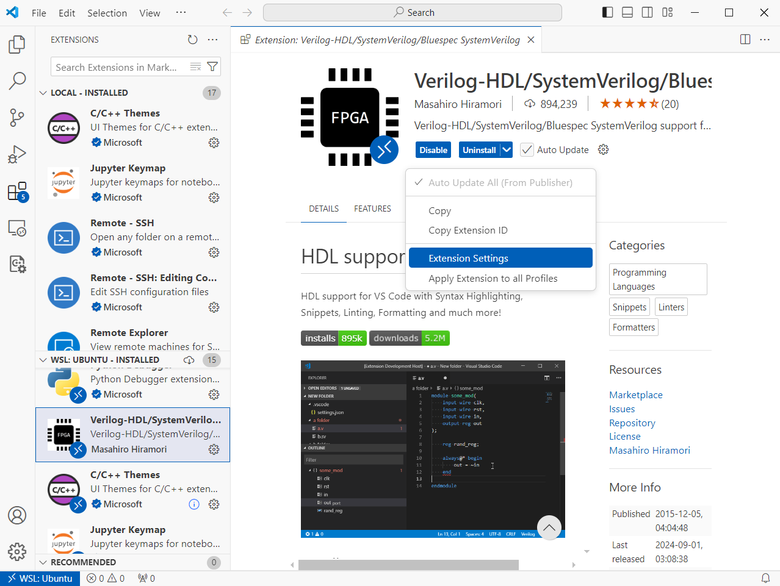Toggle the bottom panel layout icon
Image resolution: width=780 pixels, height=586 pixels.
click(x=627, y=12)
